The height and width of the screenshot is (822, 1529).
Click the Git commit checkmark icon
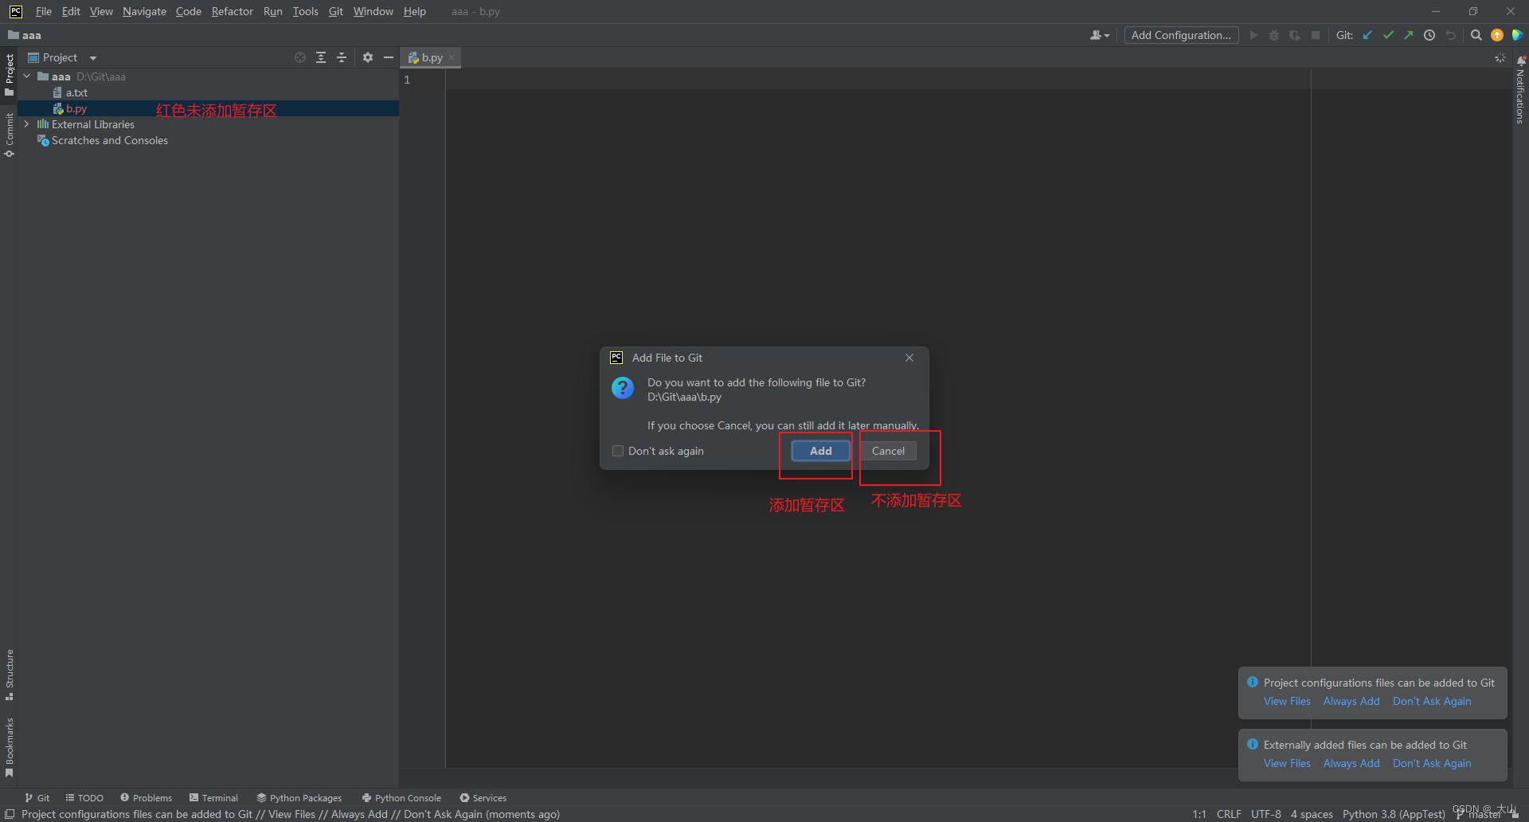(1388, 35)
